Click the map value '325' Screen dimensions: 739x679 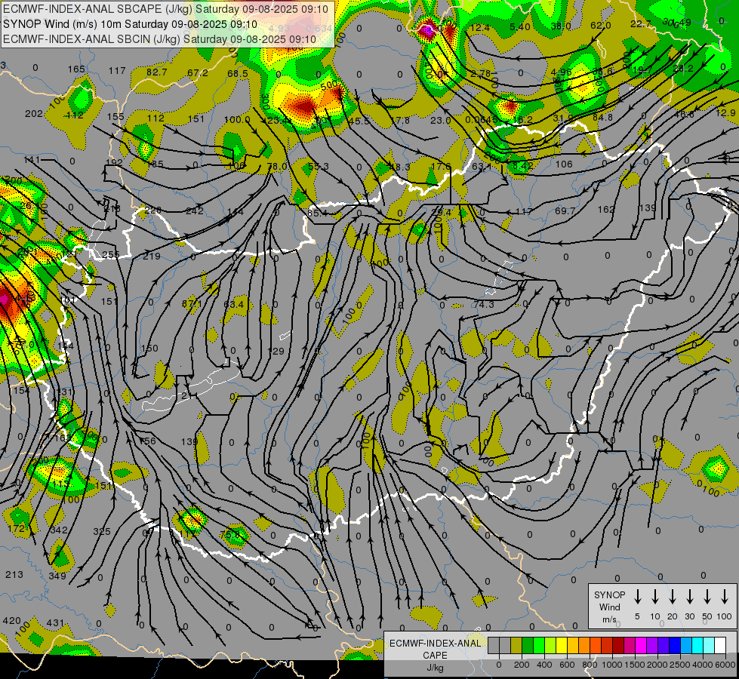click(102, 532)
